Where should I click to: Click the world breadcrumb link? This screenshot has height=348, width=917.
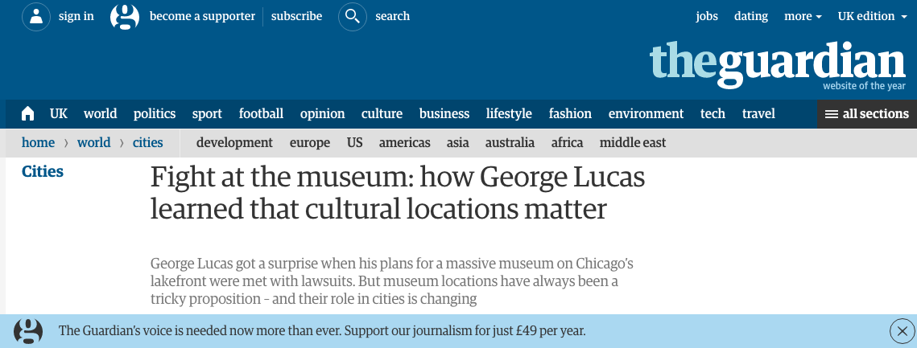click(93, 142)
